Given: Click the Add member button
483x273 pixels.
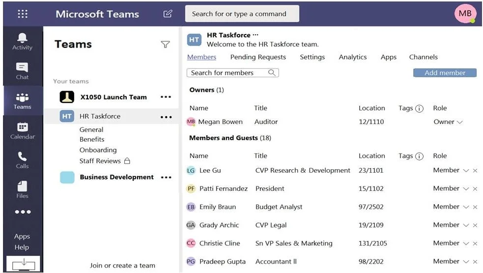Looking at the screenshot, I should click(x=445, y=73).
